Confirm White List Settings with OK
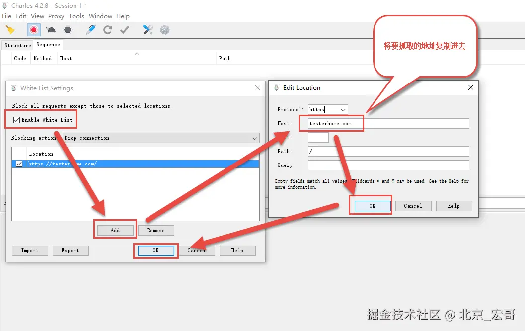The width and height of the screenshot is (525, 331). tap(156, 250)
